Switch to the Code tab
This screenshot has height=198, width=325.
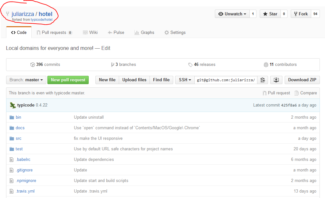pos(19,33)
